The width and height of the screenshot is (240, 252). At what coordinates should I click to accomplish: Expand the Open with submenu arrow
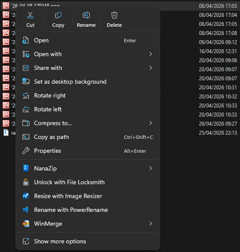coord(151,54)
